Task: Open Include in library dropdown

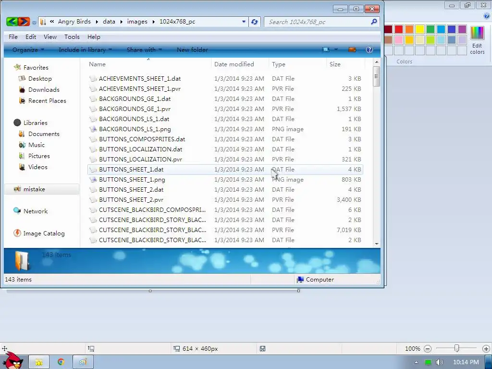Action: [x=86, y=49]
